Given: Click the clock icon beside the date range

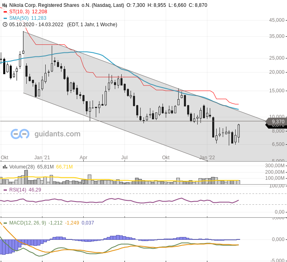Looking at the screenshot, I should click(x=5, y=25).
